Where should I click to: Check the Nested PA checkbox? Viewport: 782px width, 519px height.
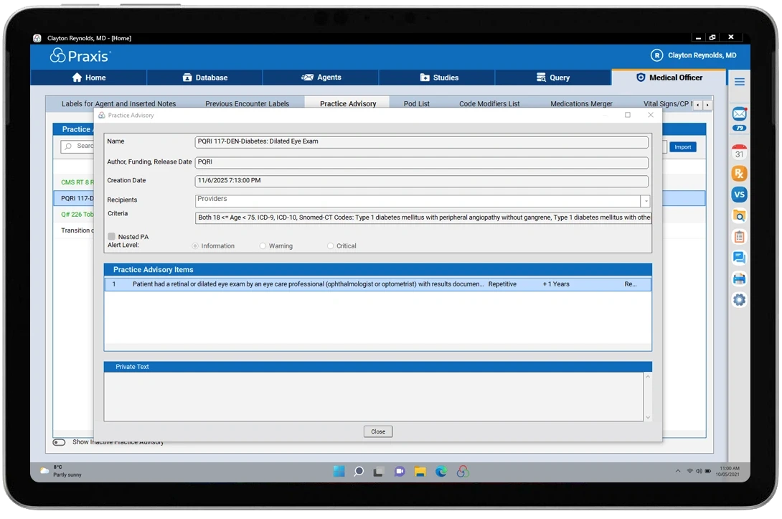click(x=112, y=236)
